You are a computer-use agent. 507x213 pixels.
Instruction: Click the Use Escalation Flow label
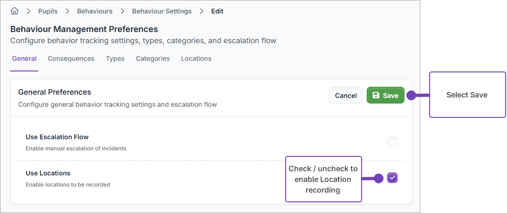57,137
